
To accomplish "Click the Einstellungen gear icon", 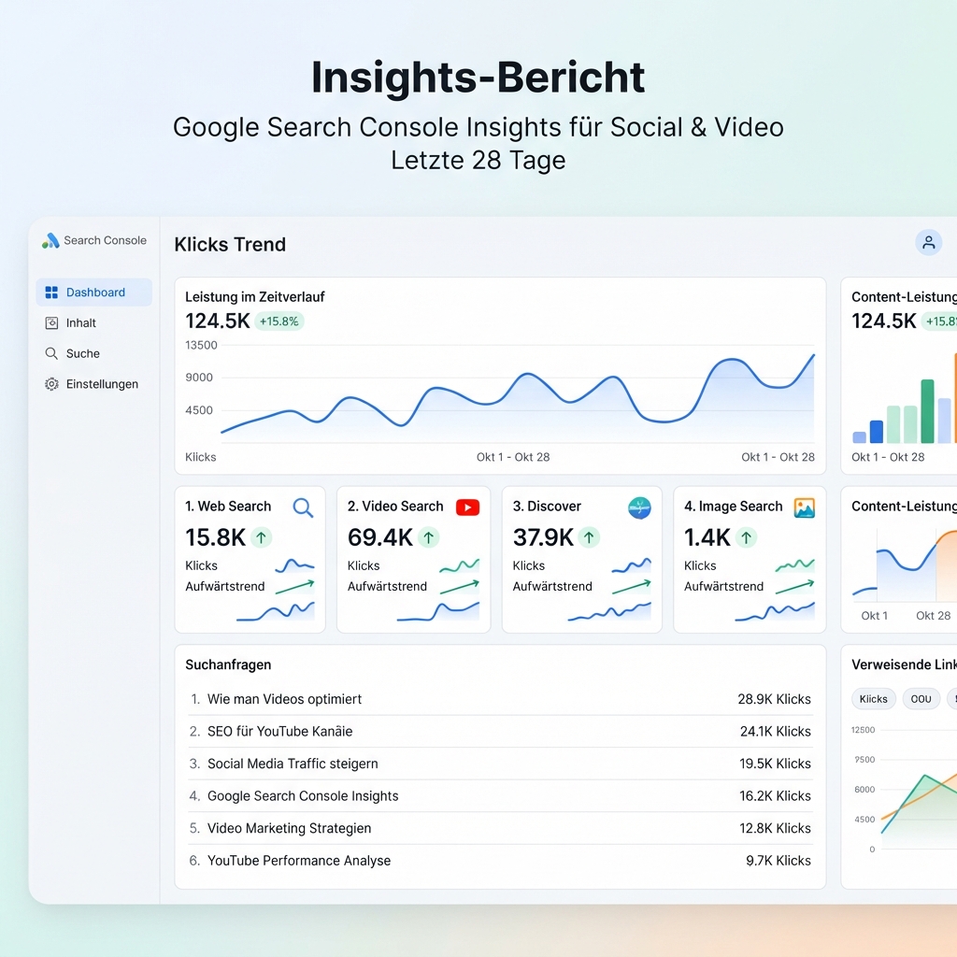I will 52,384.
